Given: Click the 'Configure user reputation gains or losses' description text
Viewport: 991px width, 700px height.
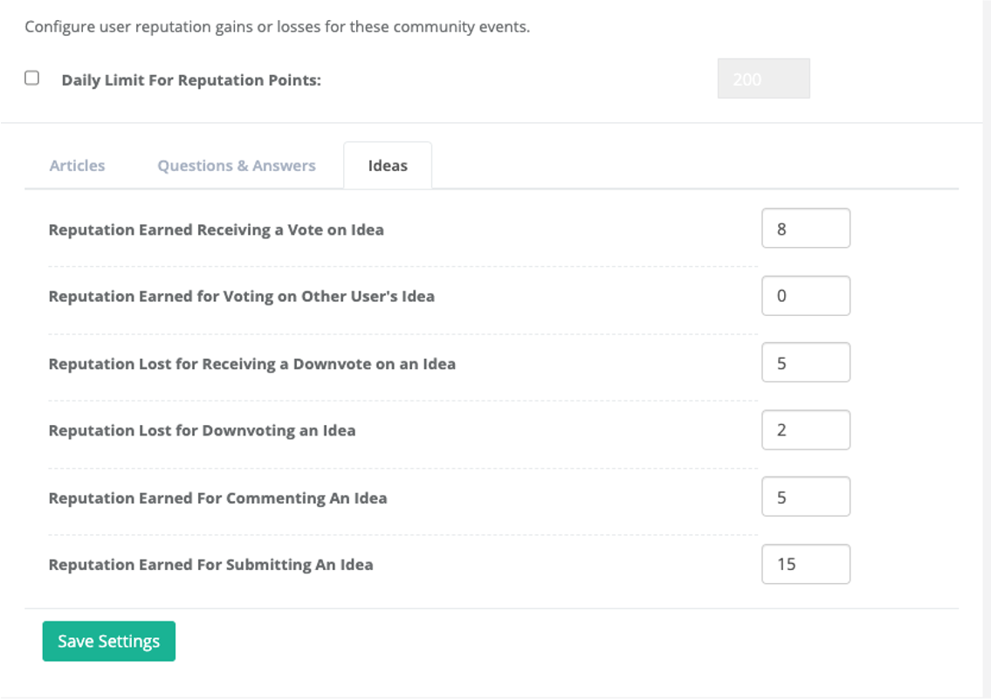Looking at the screenshot, I should [x=277, y=27].
